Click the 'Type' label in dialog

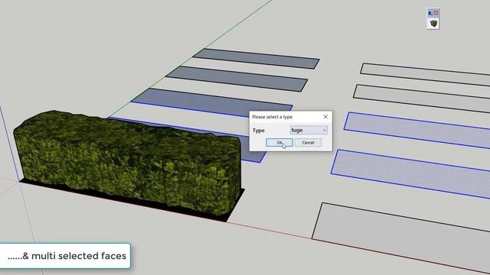coord(259,131)
